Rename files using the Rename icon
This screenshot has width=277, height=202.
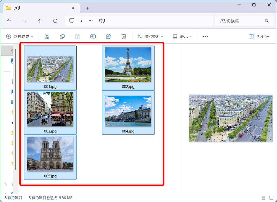(x=93, y=36)
